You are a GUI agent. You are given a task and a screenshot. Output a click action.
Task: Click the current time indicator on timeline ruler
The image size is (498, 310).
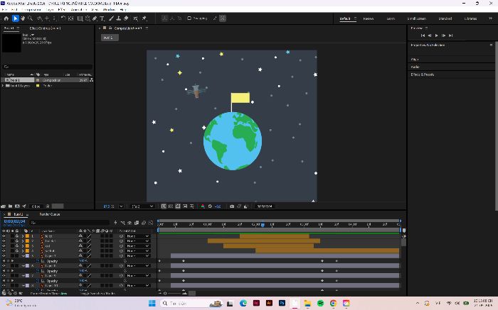[x=263, y=224]
